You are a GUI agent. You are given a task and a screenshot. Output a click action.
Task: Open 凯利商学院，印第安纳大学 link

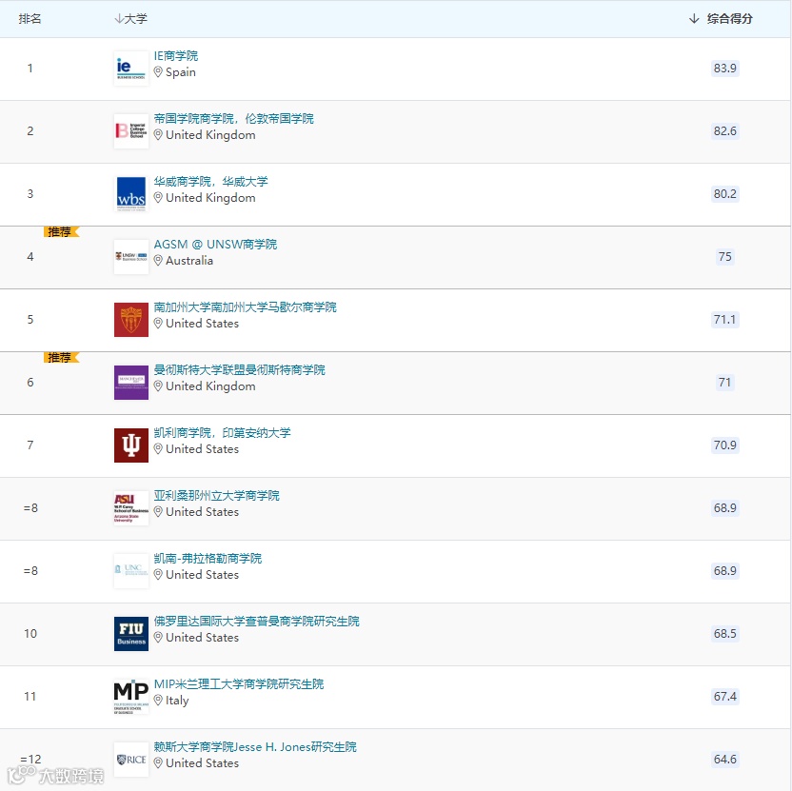(222, 433)
